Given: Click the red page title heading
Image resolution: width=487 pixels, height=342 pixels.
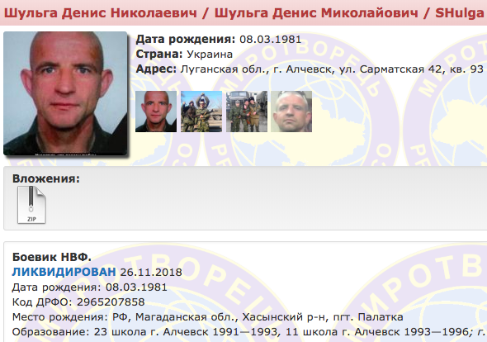Looking at the screenshot, I should (x=243, y=12).
